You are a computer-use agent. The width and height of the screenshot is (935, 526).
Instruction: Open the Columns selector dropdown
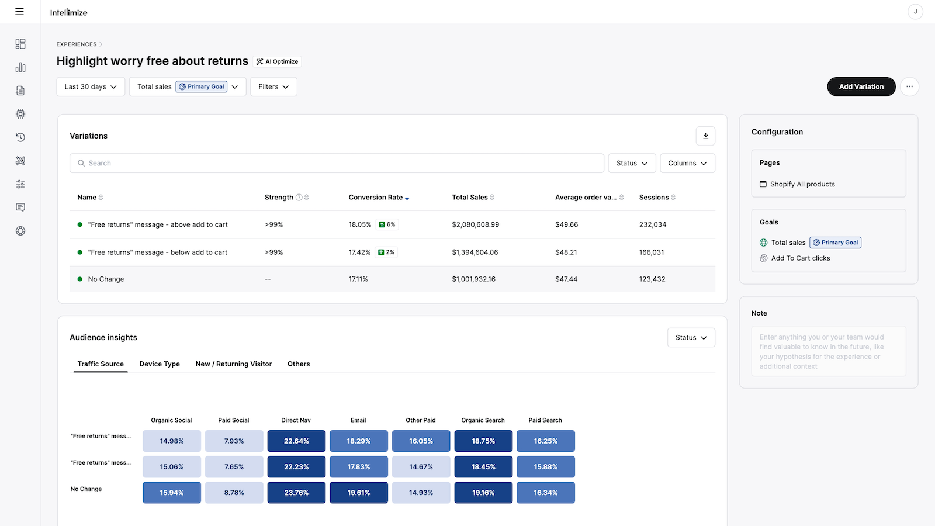tap(687, 163)
